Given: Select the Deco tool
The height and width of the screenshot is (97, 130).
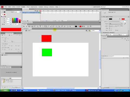Looking at the screenshot, I should pyautogui.click(x=53, y=26).
